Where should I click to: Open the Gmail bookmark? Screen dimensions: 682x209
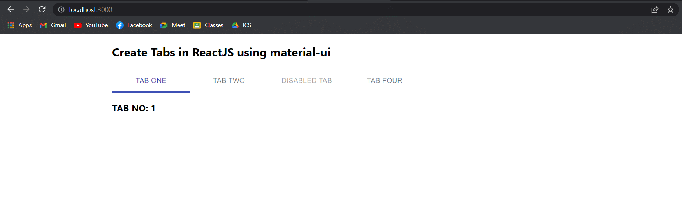(x=53, y=25)
